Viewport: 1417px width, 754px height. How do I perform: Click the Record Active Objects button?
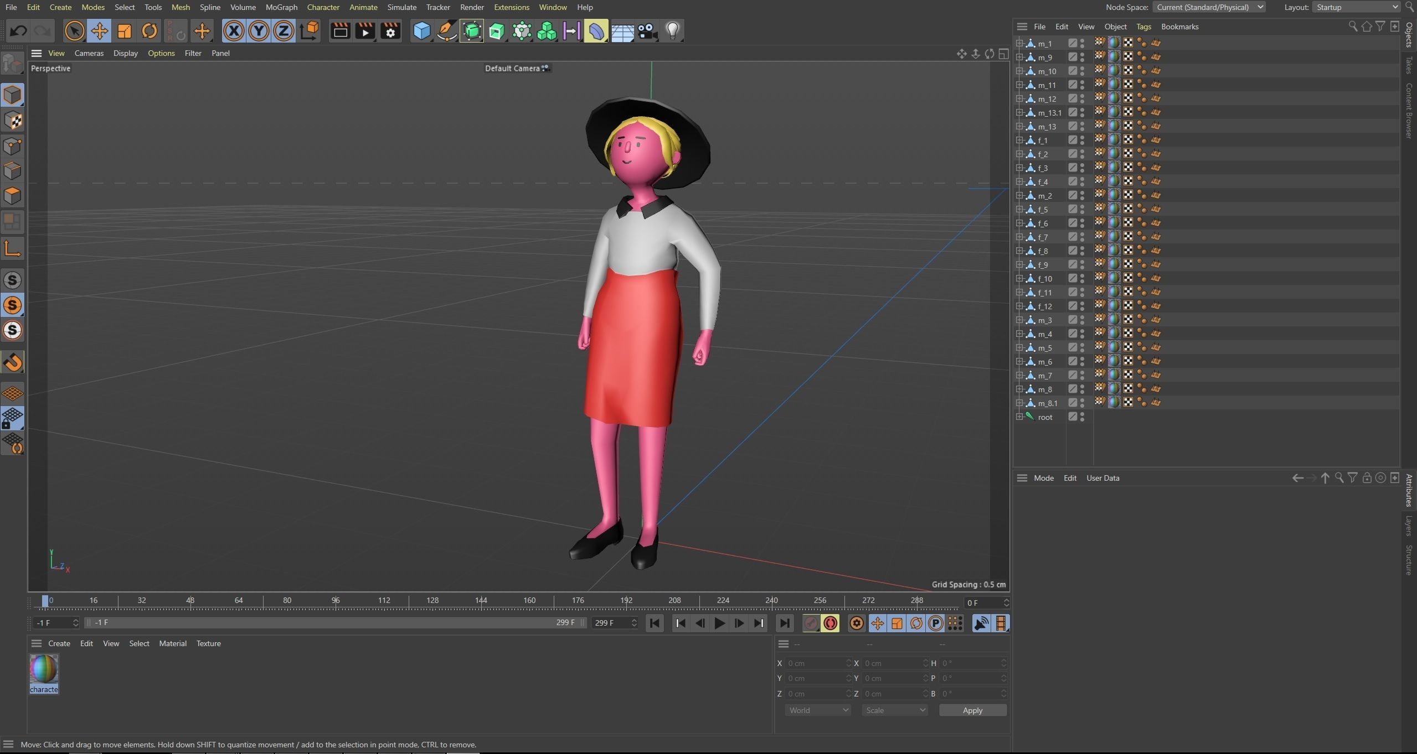[x=811, y=623]
